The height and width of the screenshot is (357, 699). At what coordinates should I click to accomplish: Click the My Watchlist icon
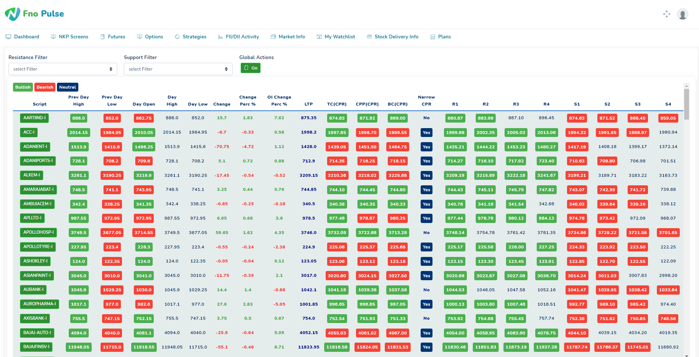(x=319, y=37)
